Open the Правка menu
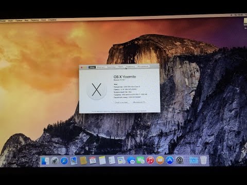The height and width of the screenshot is (185, 247). [x=19, y=21]
